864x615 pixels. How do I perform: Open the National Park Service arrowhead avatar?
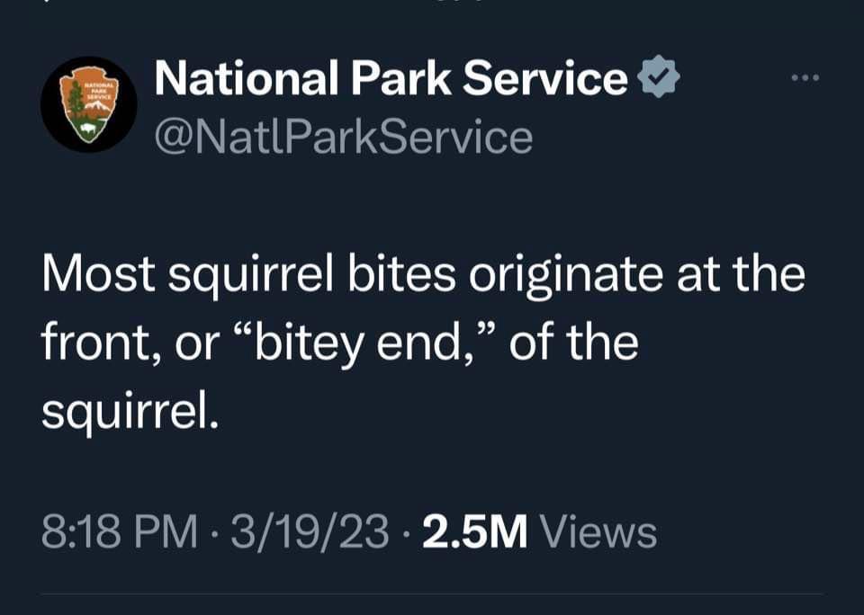coord(89,104)
